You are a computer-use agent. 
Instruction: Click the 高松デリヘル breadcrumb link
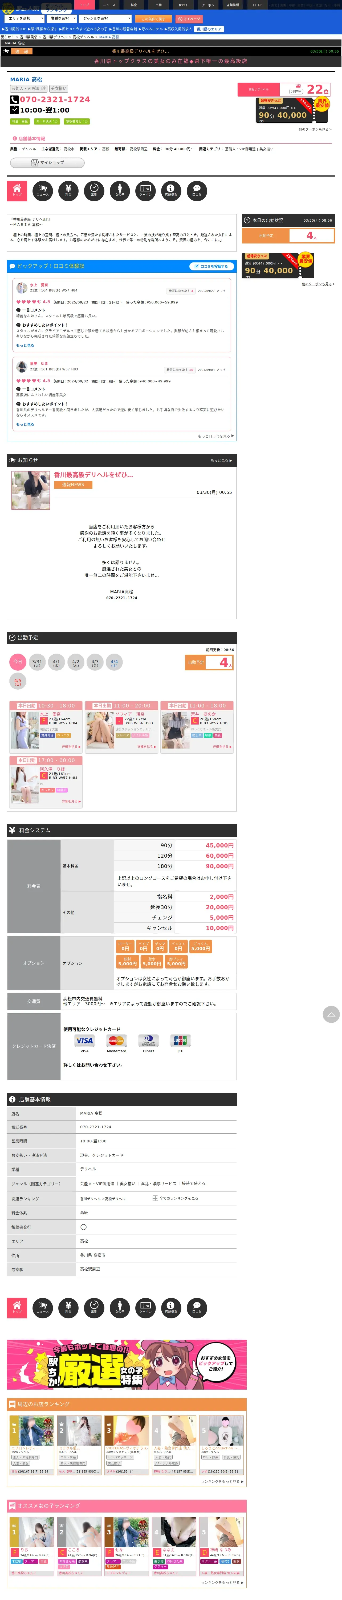click(83, 37)
